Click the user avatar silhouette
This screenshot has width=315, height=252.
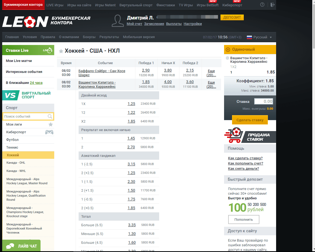click(x=118, y=21)
